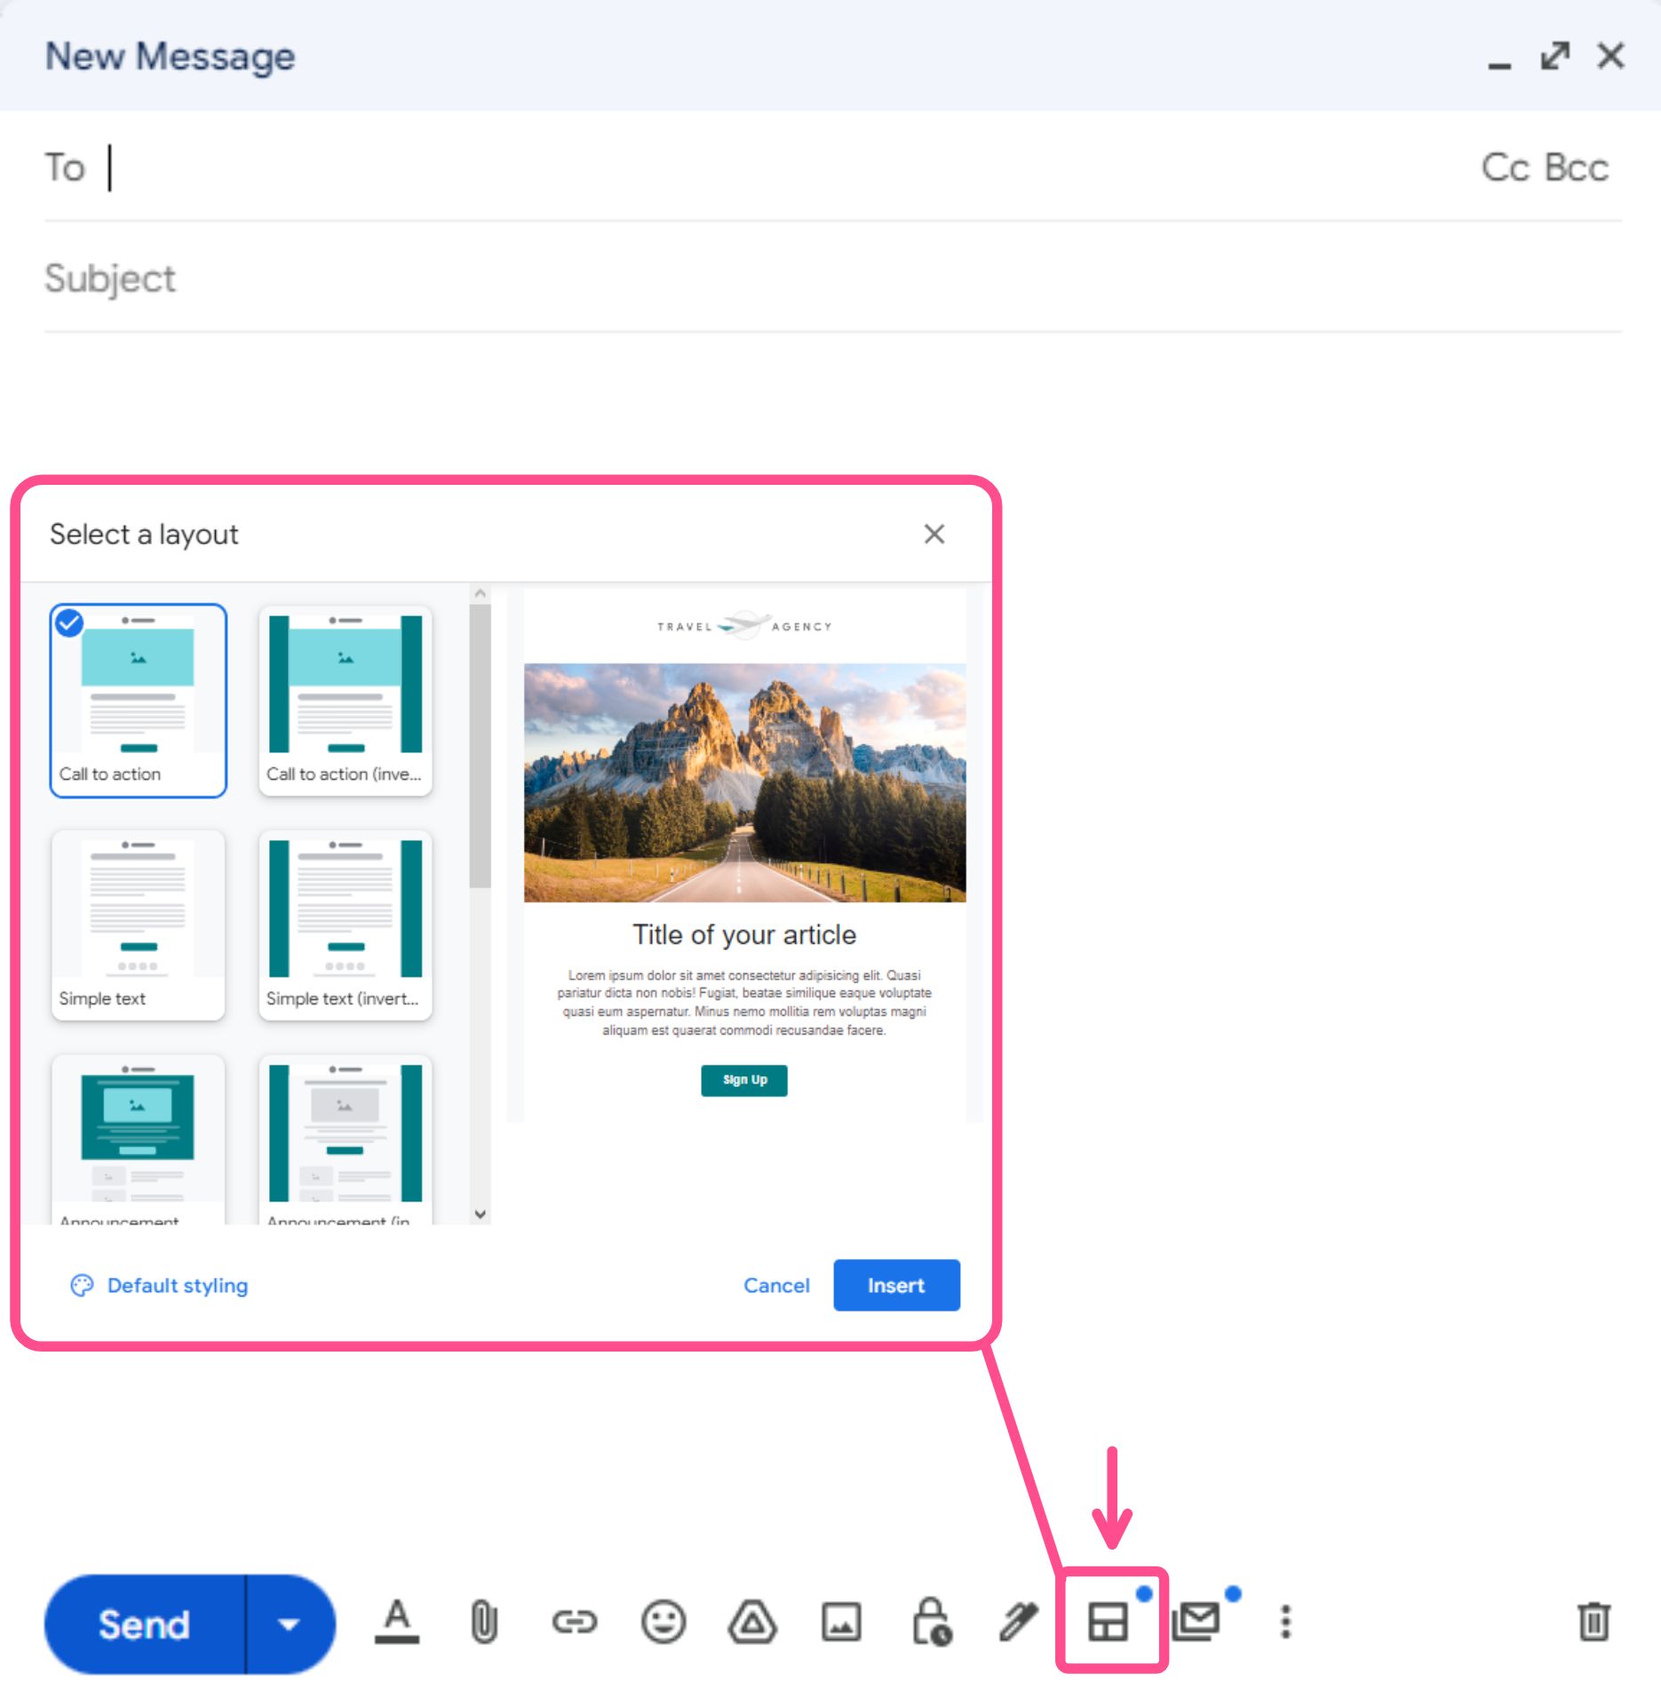Image resolution: width=1661 pixels, height=1705 pixels.
Task: Open the Send options dropdown
Action: [x=289, y=1622]
